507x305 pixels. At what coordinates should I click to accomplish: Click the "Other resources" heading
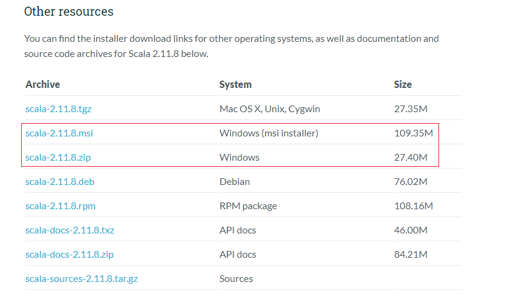(x=69, y=12)
